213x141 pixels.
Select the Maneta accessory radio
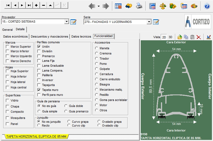pyautogui.click(x=96, y=48)
